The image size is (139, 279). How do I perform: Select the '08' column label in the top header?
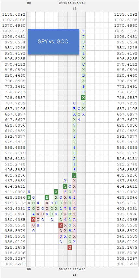(29, 3)
